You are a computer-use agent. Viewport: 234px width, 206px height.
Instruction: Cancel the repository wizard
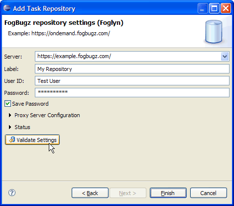(209, 193)
